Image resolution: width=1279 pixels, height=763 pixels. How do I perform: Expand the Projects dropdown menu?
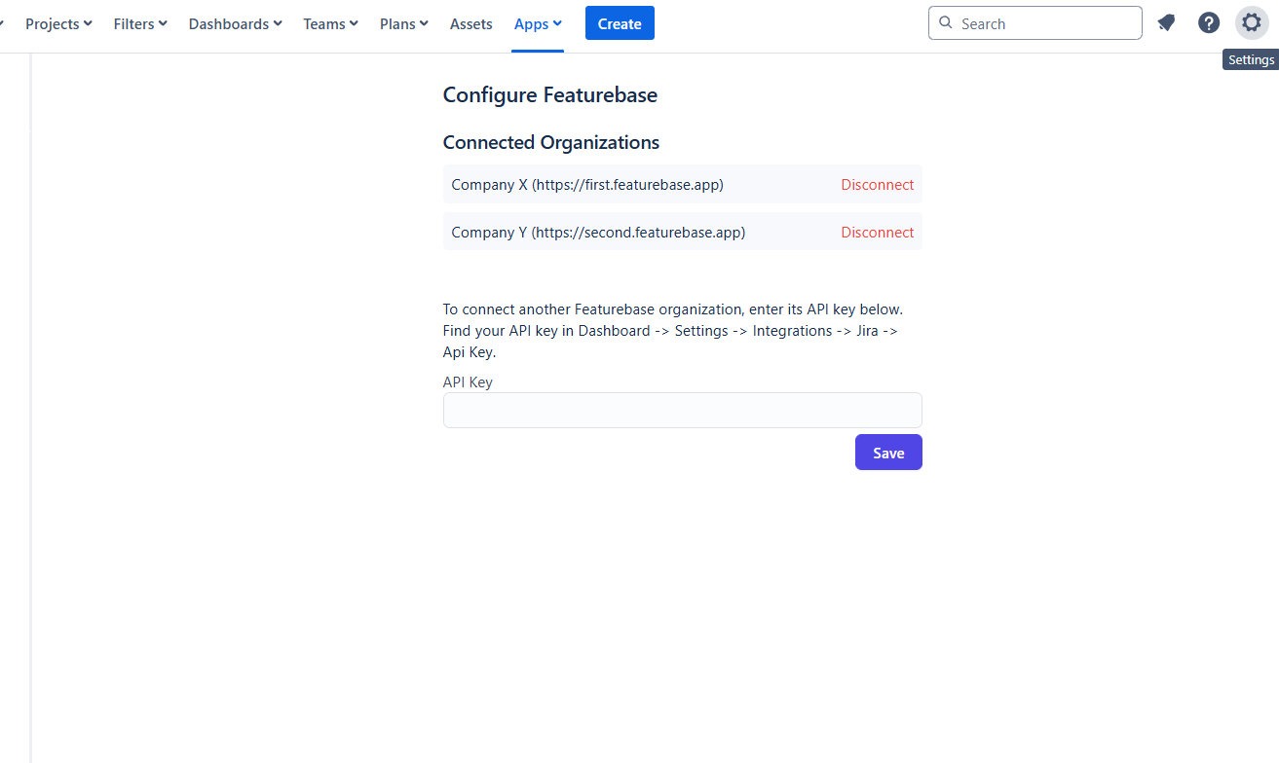[x=58, y=23]
